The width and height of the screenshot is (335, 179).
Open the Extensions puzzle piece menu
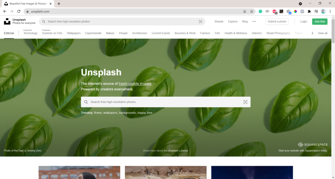pos(309,11)
